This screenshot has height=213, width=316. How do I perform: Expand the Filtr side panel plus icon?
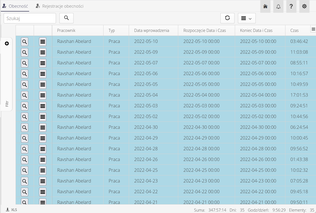(7, 44)
